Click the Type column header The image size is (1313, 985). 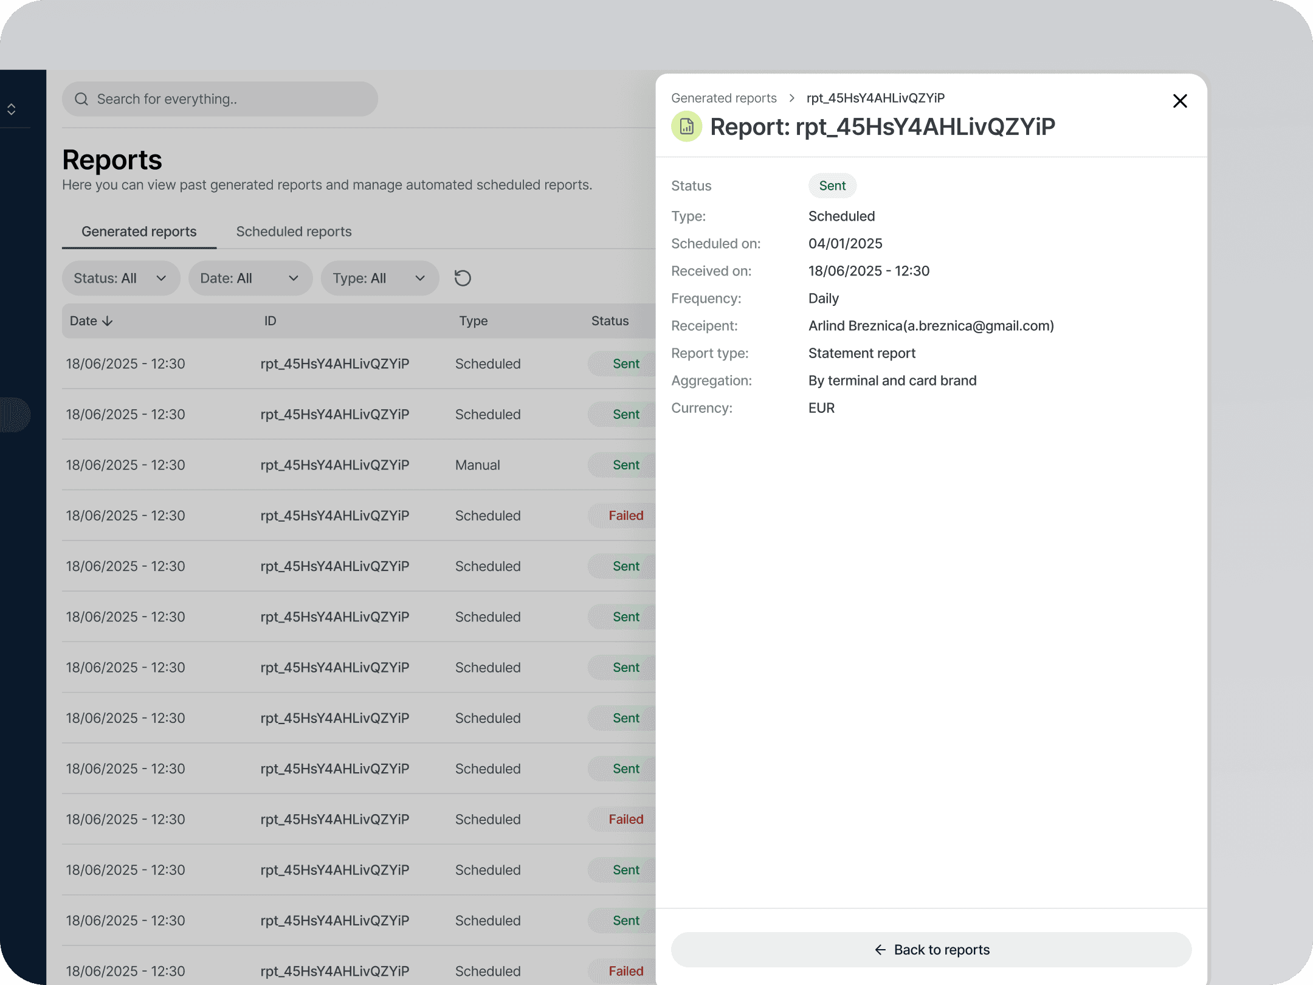(x=473, y=321)
